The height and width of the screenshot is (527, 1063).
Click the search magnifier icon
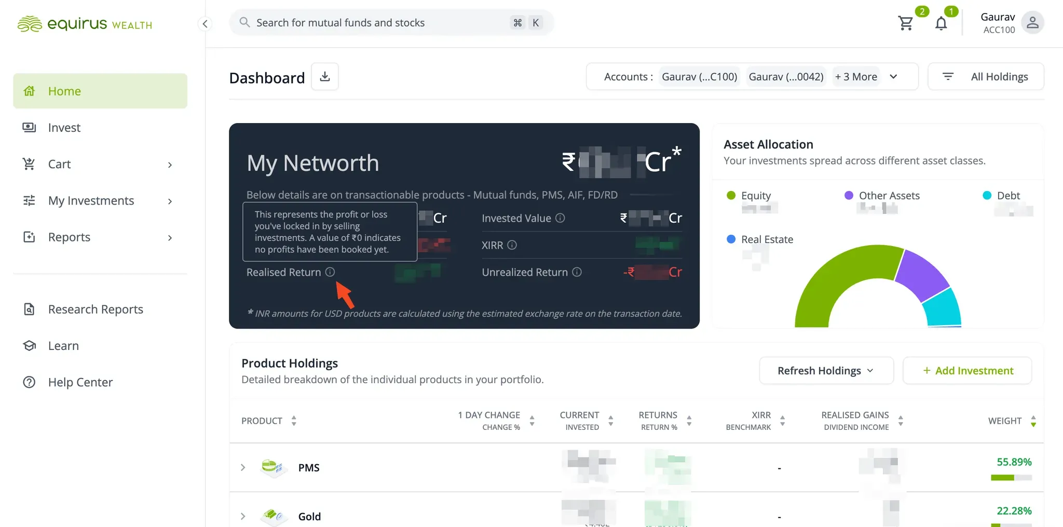[x=244, y=22]
